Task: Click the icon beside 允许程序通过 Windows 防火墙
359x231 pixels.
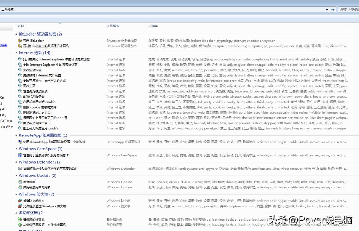Action: (20, 206)
